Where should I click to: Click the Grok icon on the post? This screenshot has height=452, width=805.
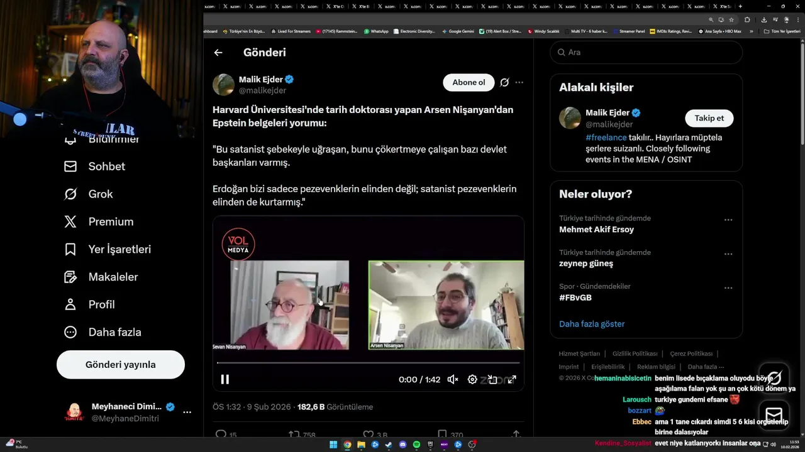[x=504, y=82]
